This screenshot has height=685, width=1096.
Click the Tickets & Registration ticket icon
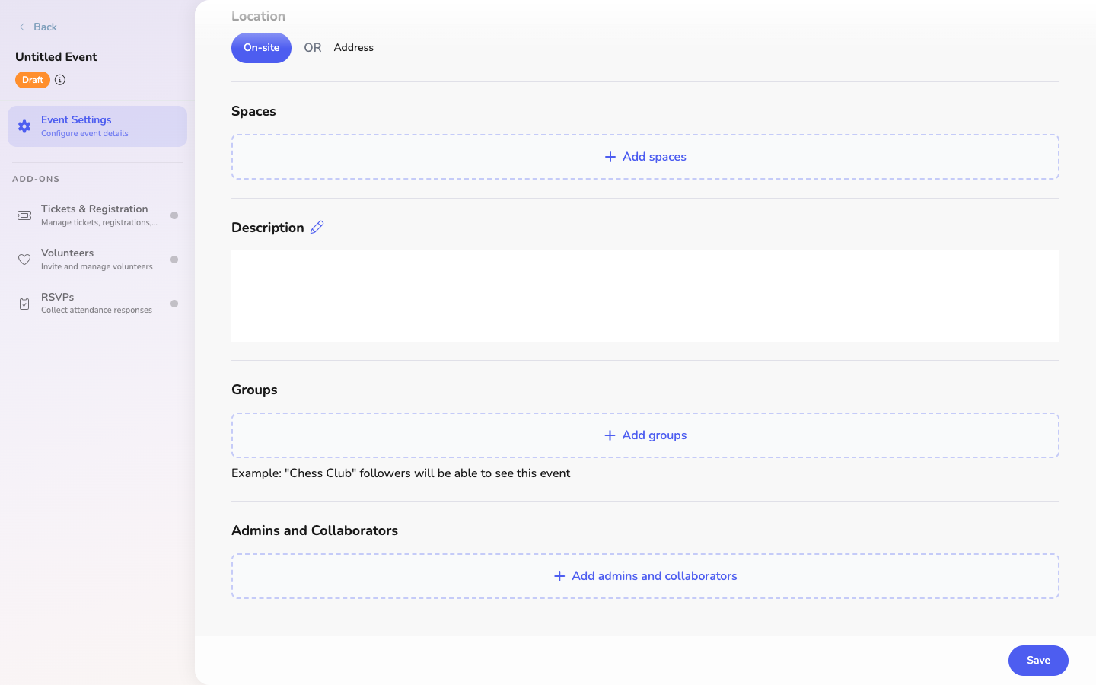[x=24, y=215]
